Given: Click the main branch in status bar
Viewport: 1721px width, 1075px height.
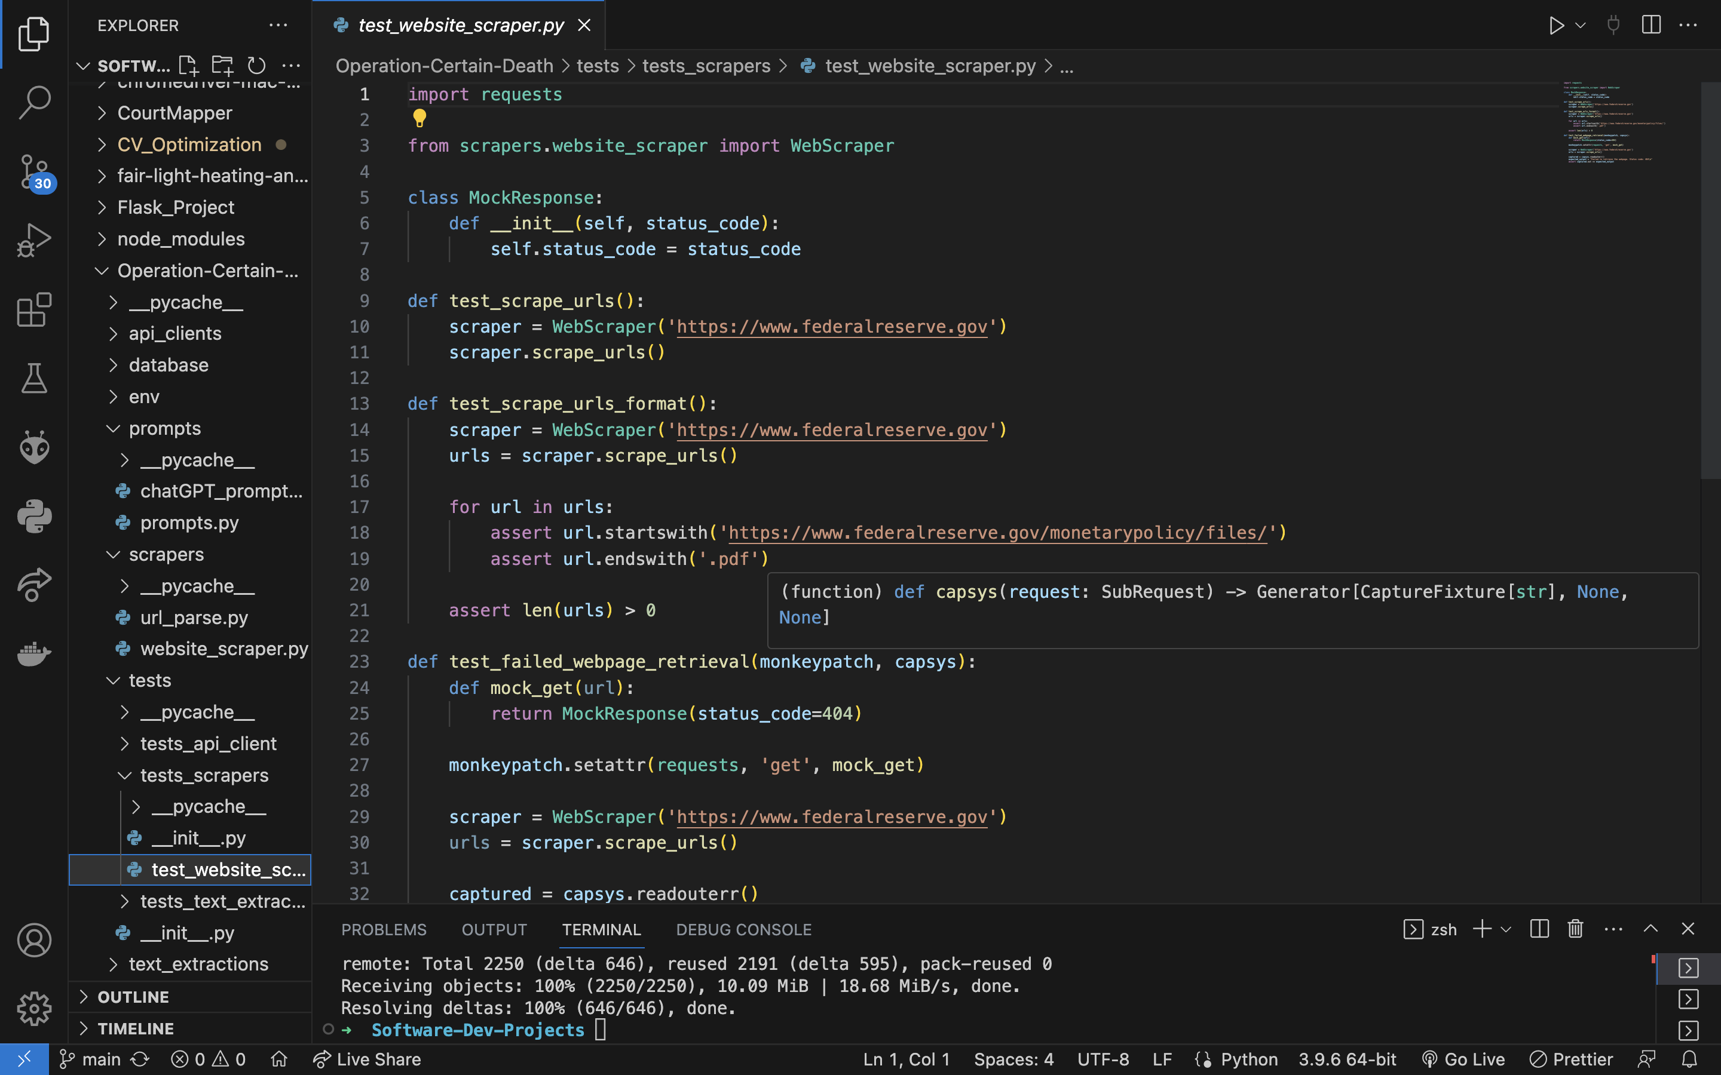Looking at the screenshot, I should tap(92, 1059).
